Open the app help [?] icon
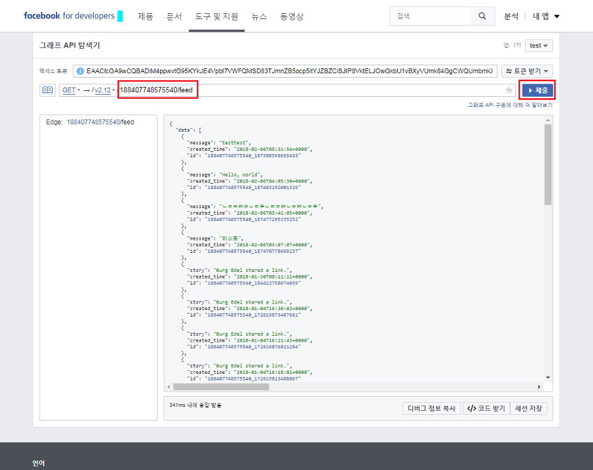Image resolution: width=593 pixels, height=470 pixels. coord(517,45)
